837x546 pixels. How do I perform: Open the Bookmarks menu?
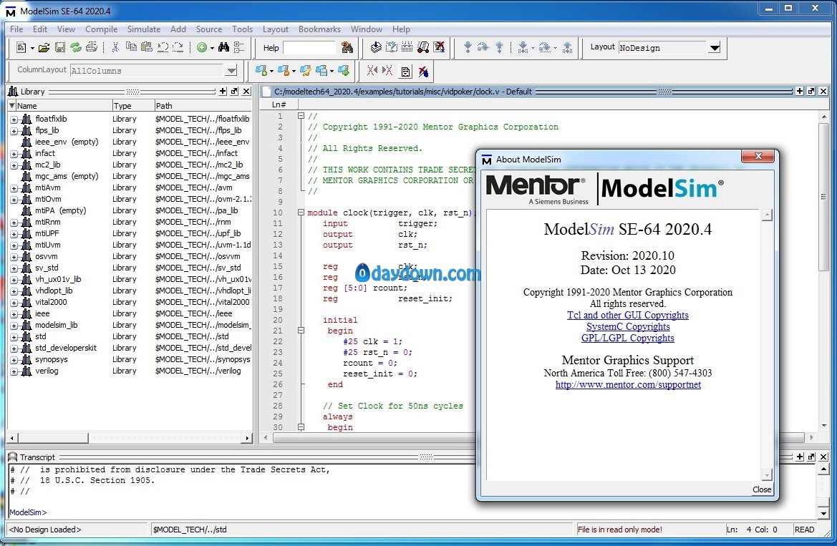tap(319, 29)
